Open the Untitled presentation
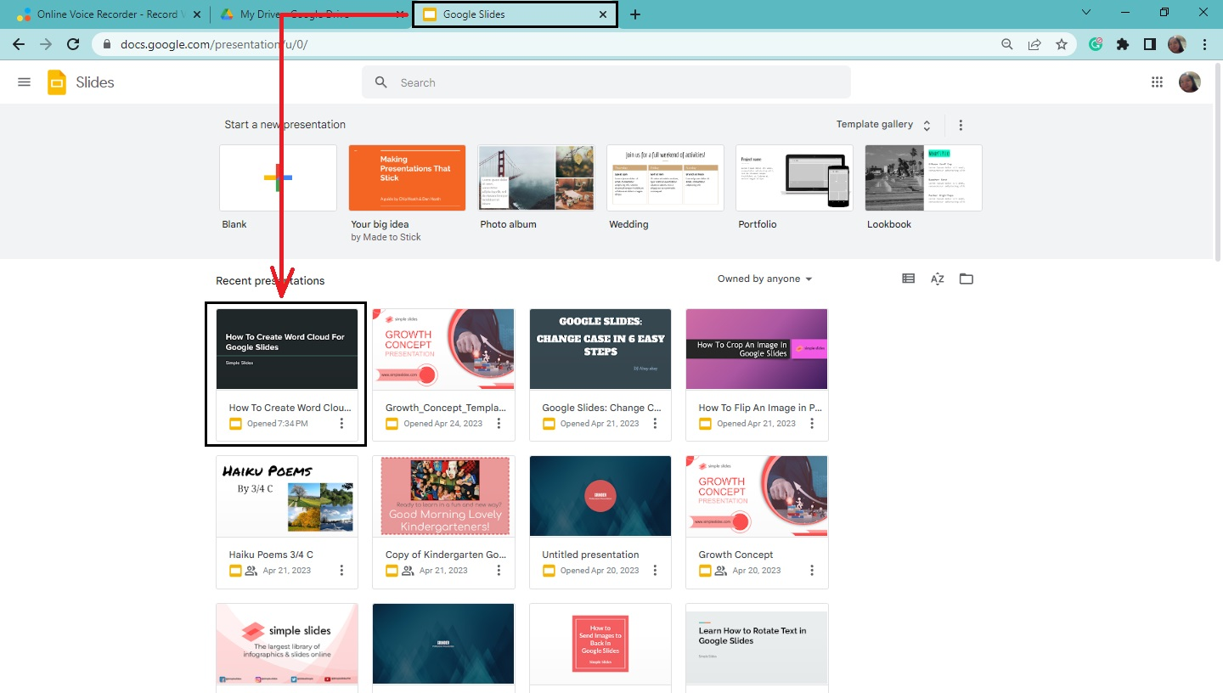The height and width of the screenshot is (693, 1223). pyautogui.click(x=600, y=496)
